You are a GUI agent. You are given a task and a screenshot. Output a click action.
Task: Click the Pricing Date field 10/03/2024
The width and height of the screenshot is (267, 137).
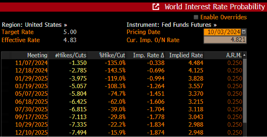(x=222, y=32)
